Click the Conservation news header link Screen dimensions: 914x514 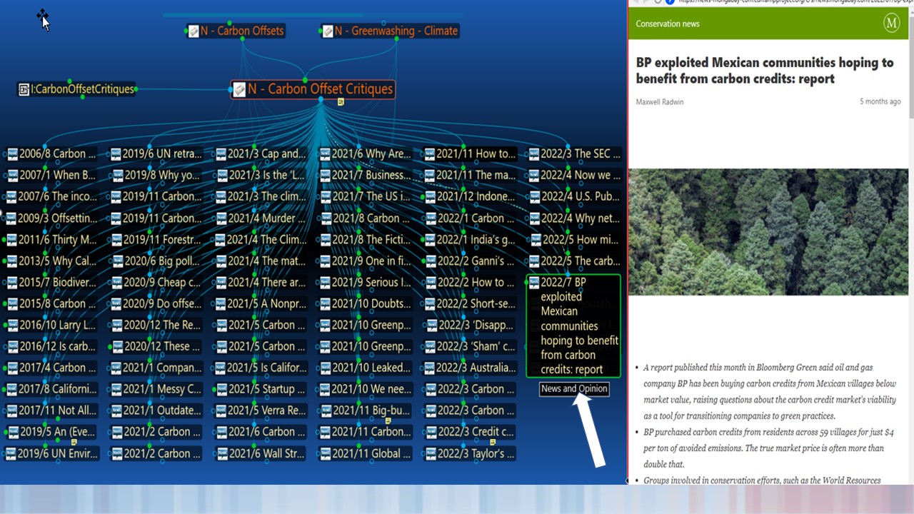coord(668,24)
